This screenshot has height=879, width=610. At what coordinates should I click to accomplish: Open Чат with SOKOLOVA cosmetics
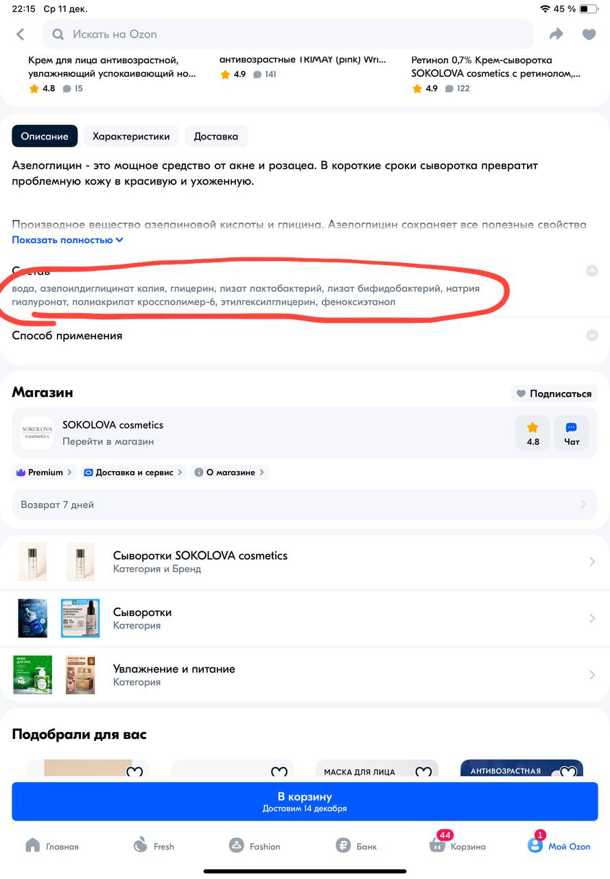click(x=572, y=433)
